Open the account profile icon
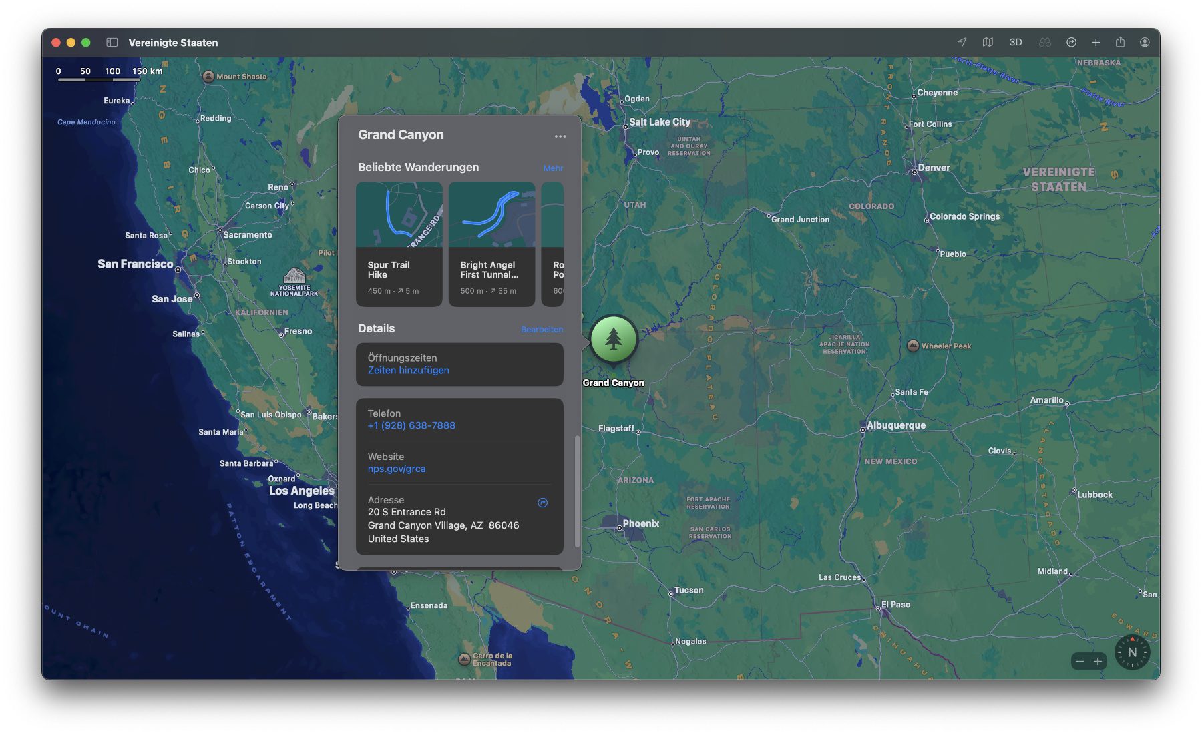Screen dimensions: 1202x735 (1145, 42)
